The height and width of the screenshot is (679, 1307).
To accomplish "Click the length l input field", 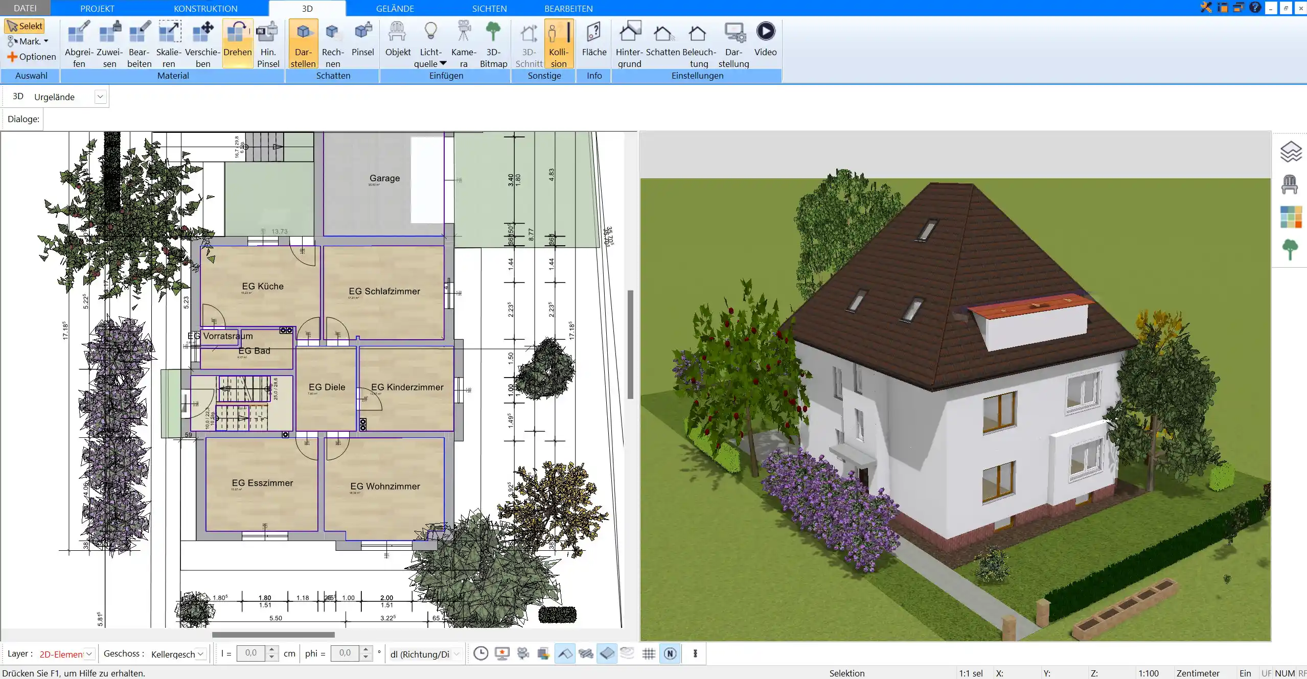I will (251, 653).
